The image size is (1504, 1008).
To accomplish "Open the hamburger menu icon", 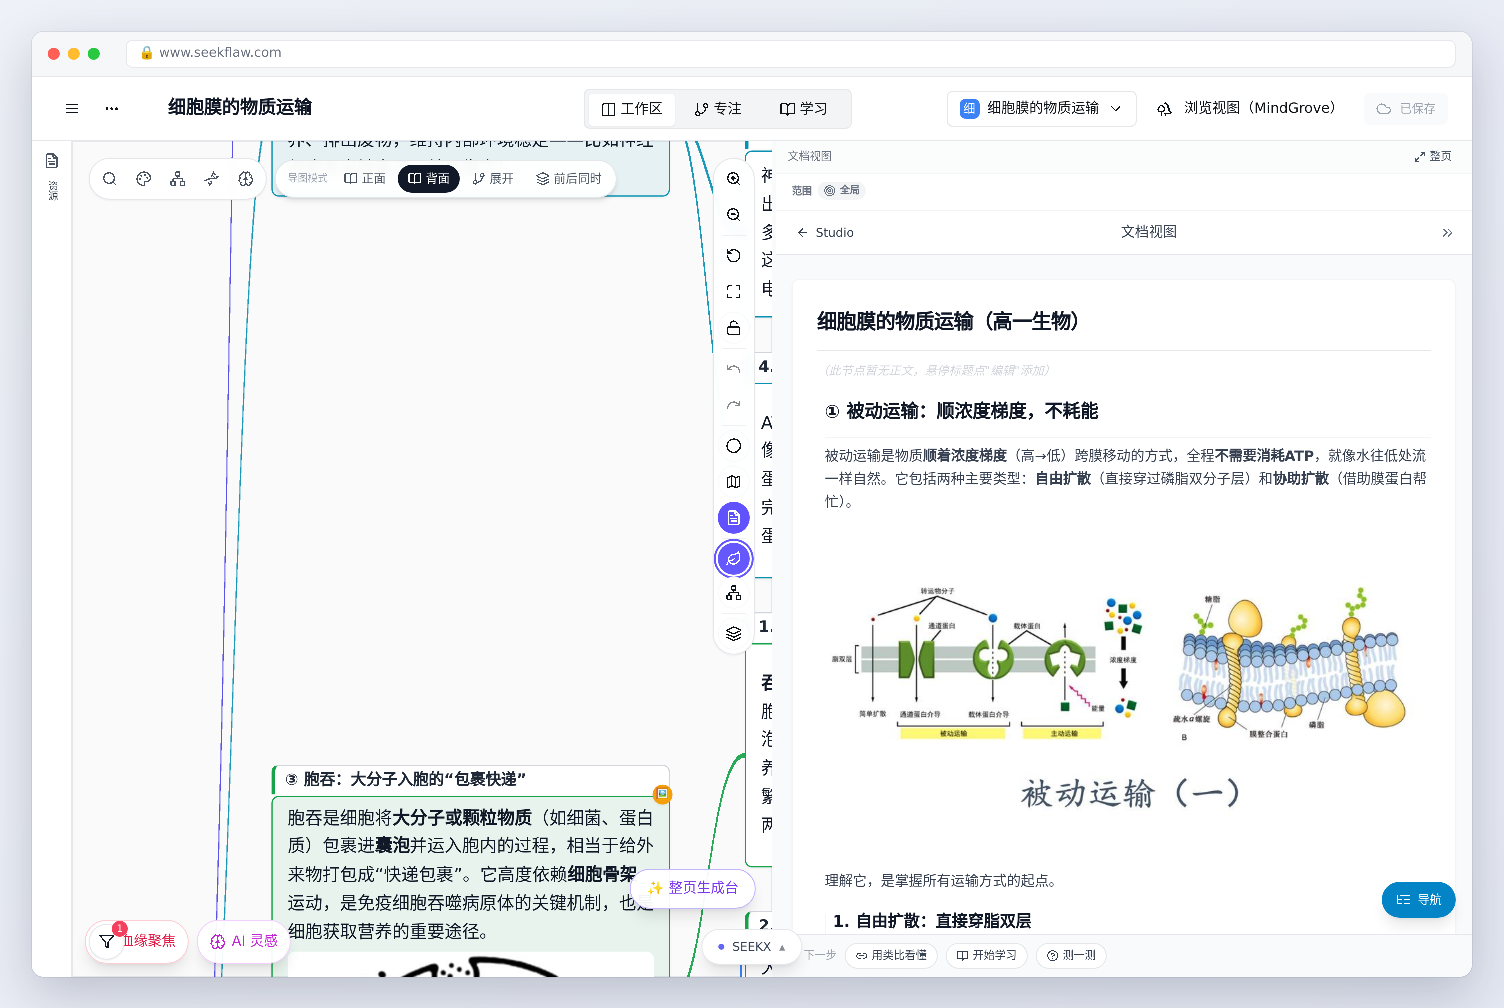I will coord(72,108).
